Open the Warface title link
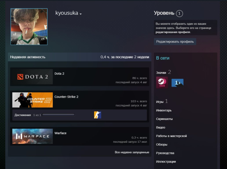Viewport: 227px width, 169px height. pos(60,133)
